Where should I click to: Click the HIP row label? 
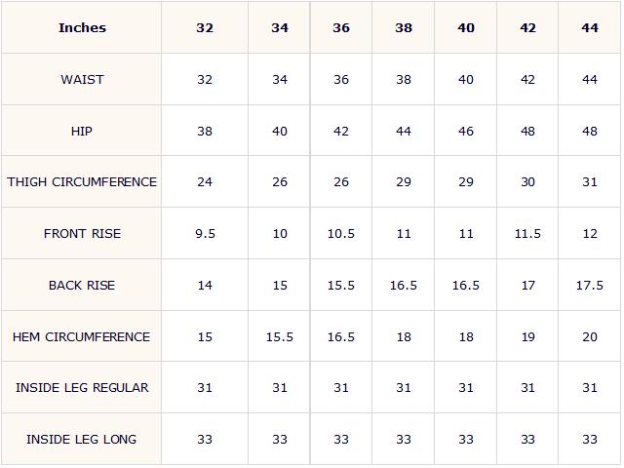82,131
